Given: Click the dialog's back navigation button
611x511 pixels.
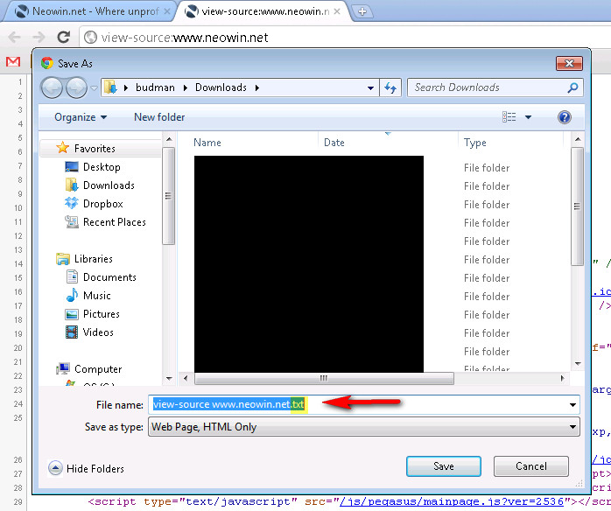Looking at the screenshot, I should click(x=52, y=87).
